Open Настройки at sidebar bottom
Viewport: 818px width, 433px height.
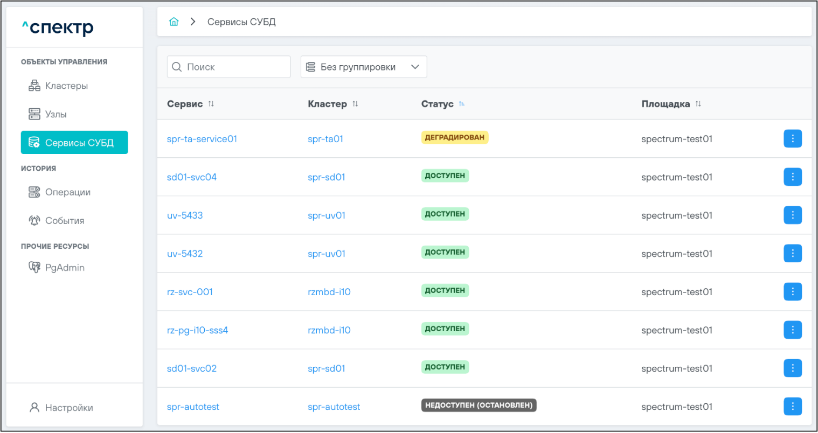pyautogui.click(x=68, y=408)
